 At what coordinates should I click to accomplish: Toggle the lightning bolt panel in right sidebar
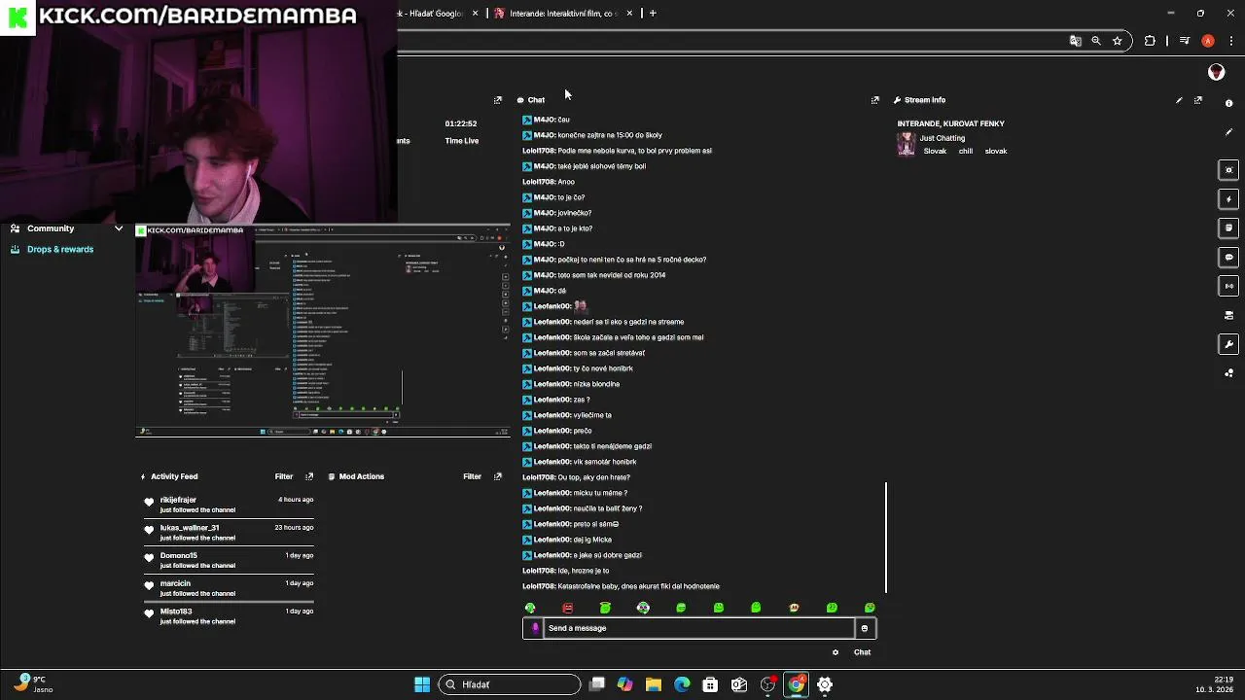(1229, 199)
